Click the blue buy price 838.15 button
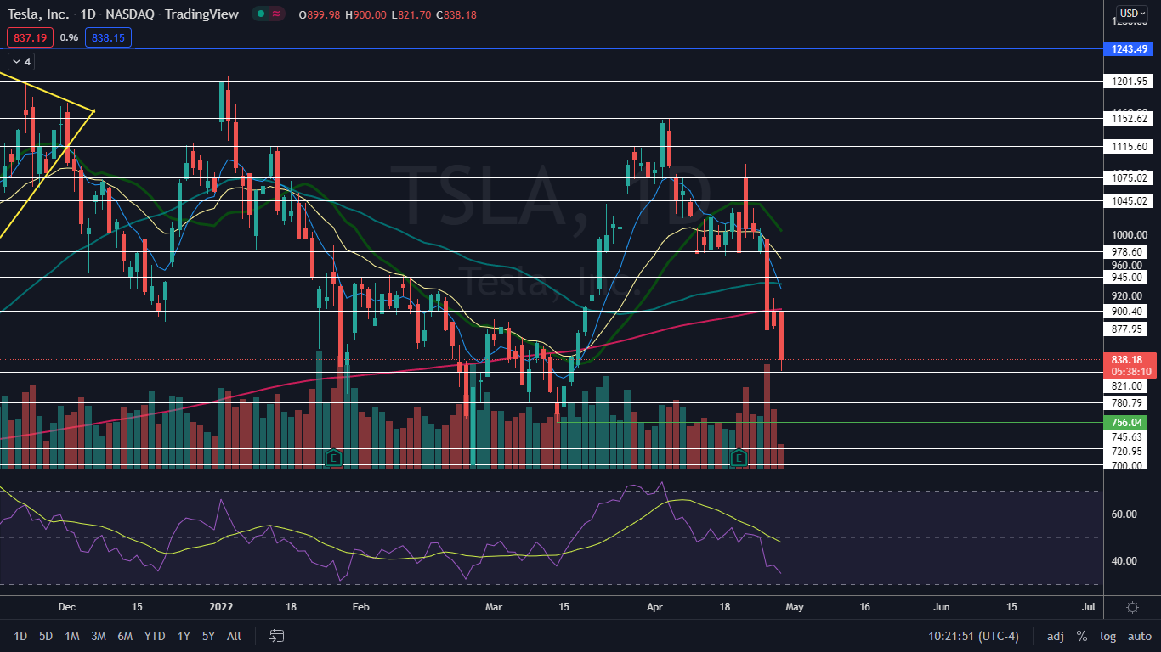The height and width of the screenshot is (652, 1161). pos(108,37)
